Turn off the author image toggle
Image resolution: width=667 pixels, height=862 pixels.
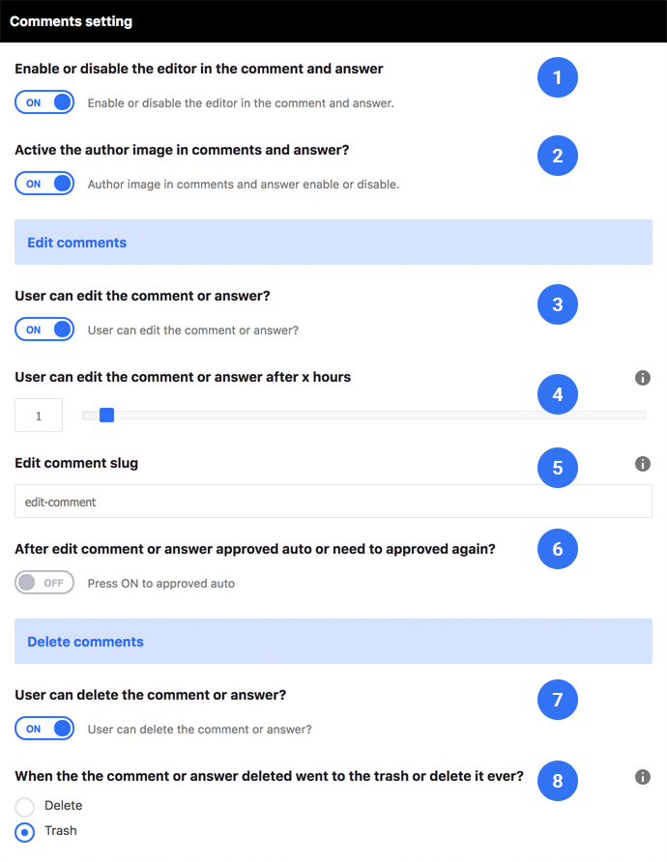(x=44, y=184)
